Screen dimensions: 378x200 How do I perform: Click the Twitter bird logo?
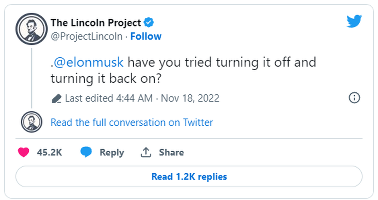click(354, 22)
